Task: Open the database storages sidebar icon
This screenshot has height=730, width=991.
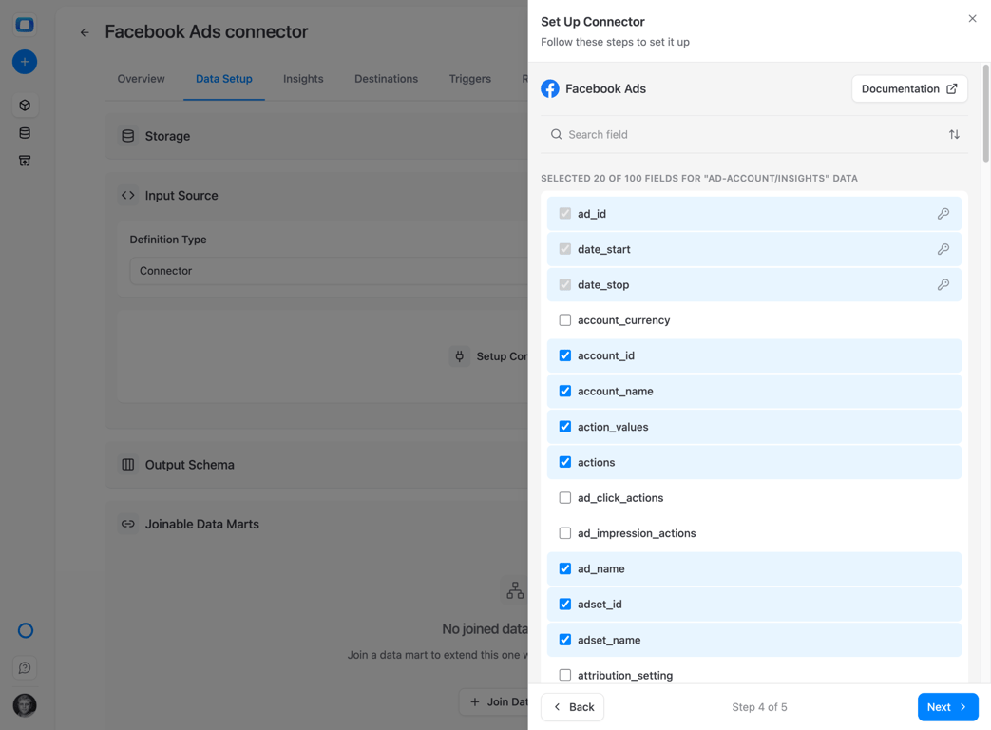Action: click(x=25, y=133)
